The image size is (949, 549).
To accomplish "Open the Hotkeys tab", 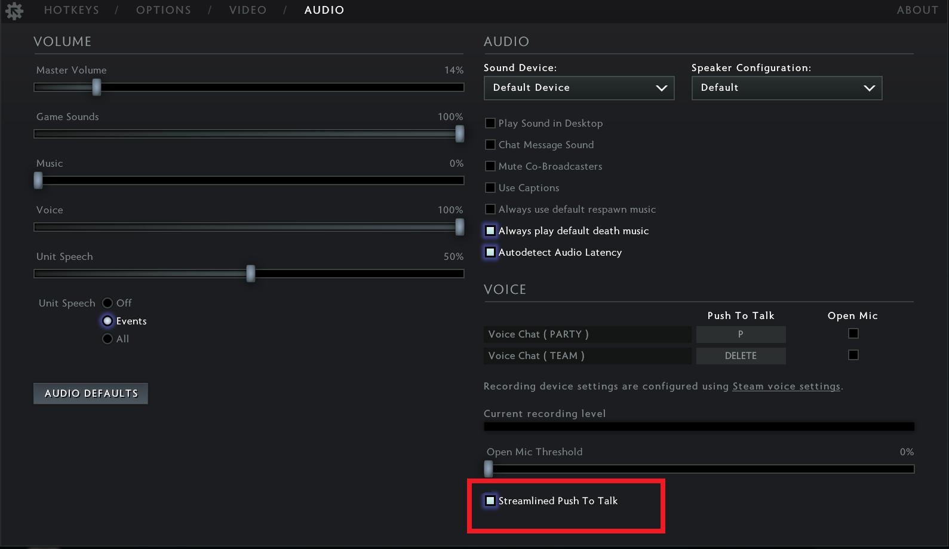I will [72, 10].
